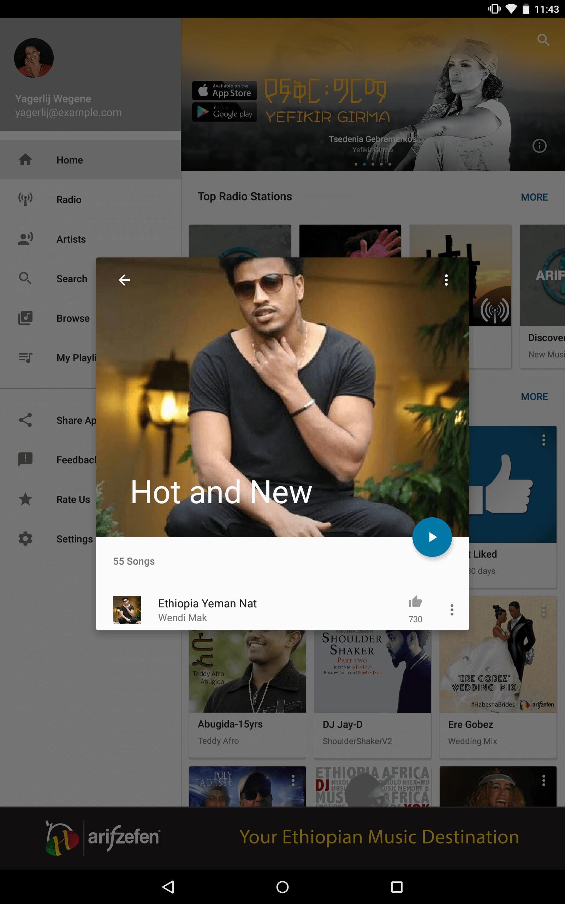The height and width of the screenshot is (904, 565).
Task: Tap the Android recent apps button
Action: [x=397, y=887]
